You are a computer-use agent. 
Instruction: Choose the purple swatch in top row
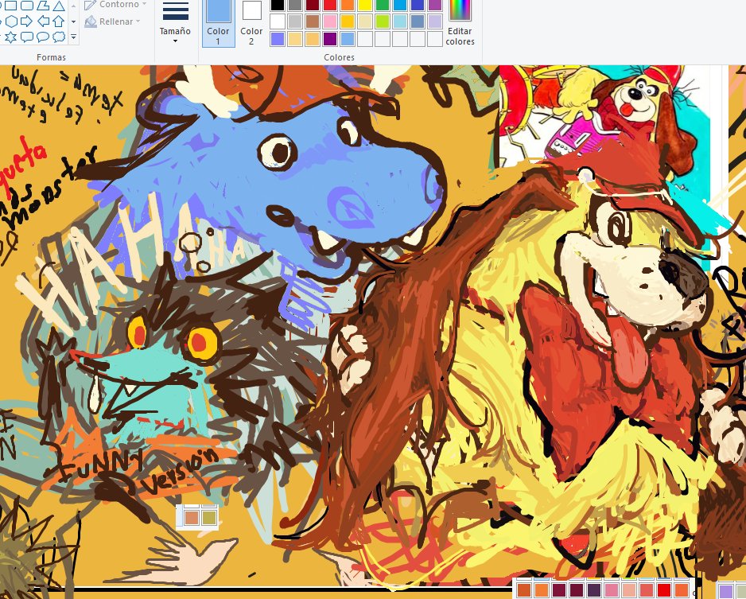tap(435, 5)
